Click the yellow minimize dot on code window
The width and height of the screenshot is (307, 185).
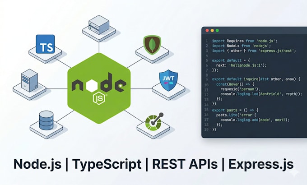pyautogui.click(x=212, y=31)
